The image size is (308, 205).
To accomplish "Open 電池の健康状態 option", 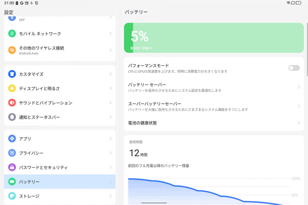I will (214, 123).
